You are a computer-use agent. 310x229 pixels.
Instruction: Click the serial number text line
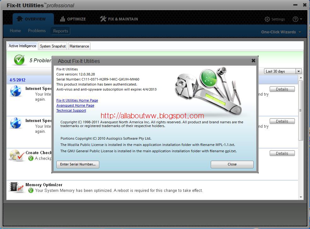[98, 79]
